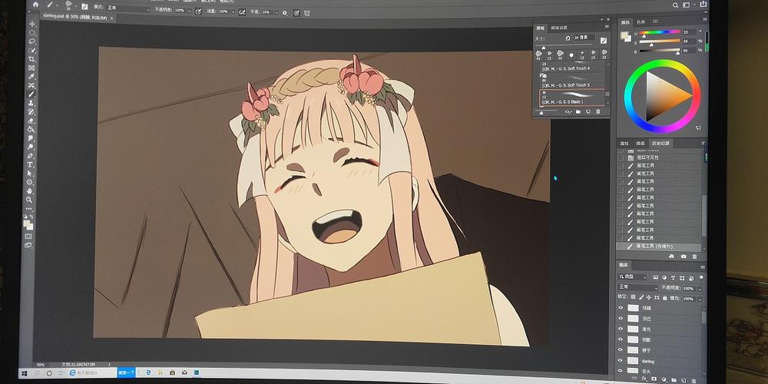
Task: Switch to the 属性 tab
Action: pyautogui.click(x=624, y=144)
